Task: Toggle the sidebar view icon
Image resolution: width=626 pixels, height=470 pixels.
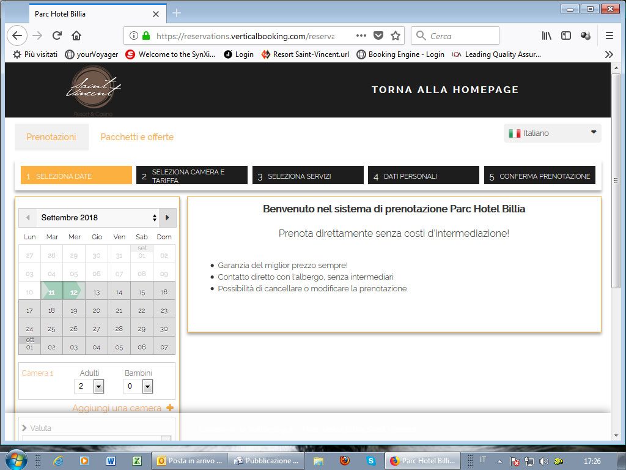Action: pos(565,35)
